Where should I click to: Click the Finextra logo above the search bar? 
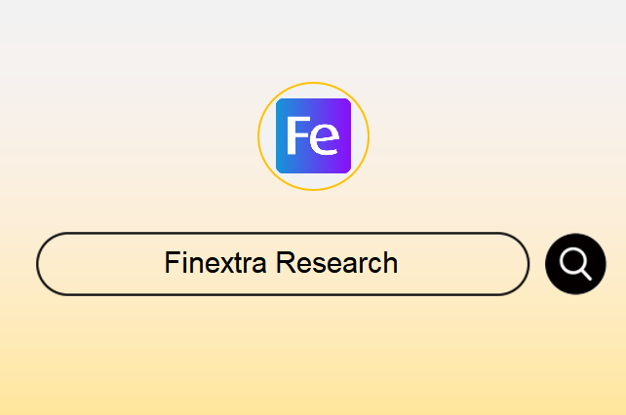point(313,136)
